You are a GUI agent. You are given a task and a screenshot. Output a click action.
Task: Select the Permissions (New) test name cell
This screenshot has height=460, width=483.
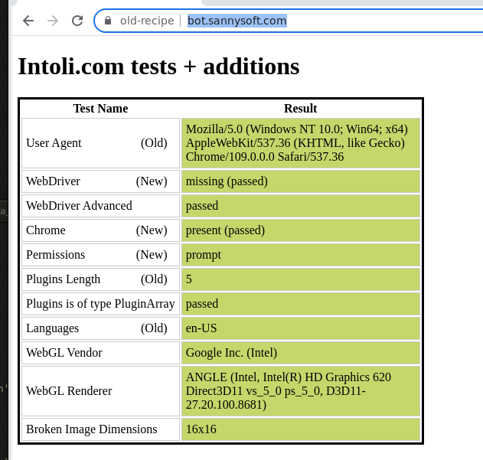100,255
